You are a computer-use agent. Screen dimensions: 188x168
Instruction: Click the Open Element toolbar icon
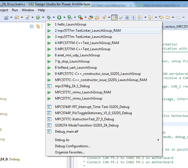[91, 18]
